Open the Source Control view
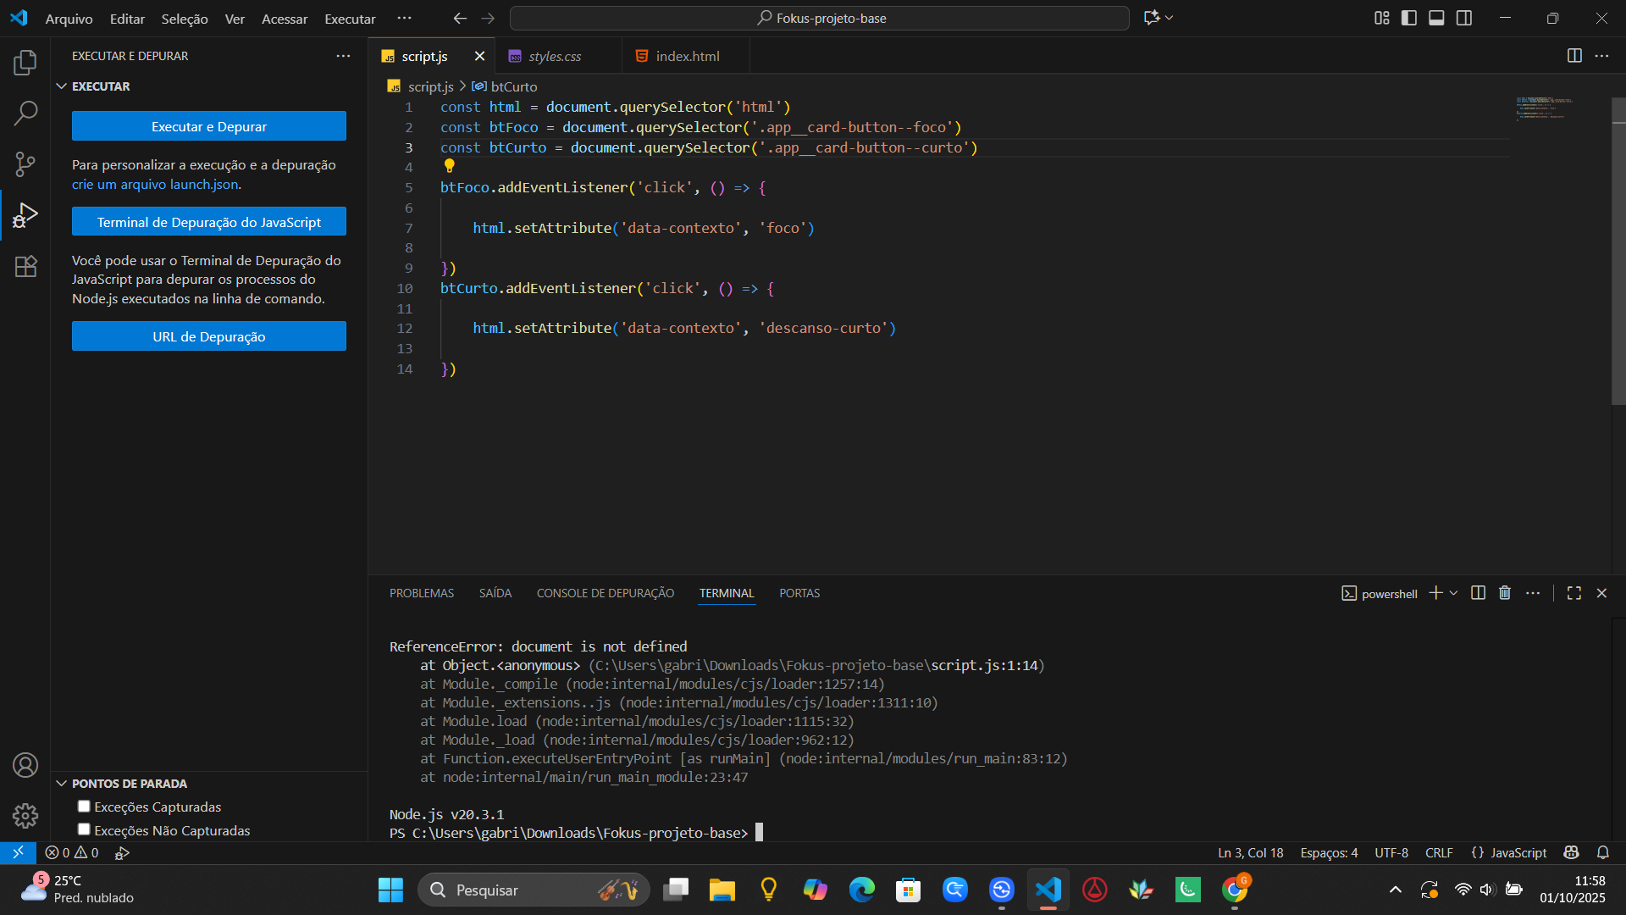 click(x=25, y=164)
